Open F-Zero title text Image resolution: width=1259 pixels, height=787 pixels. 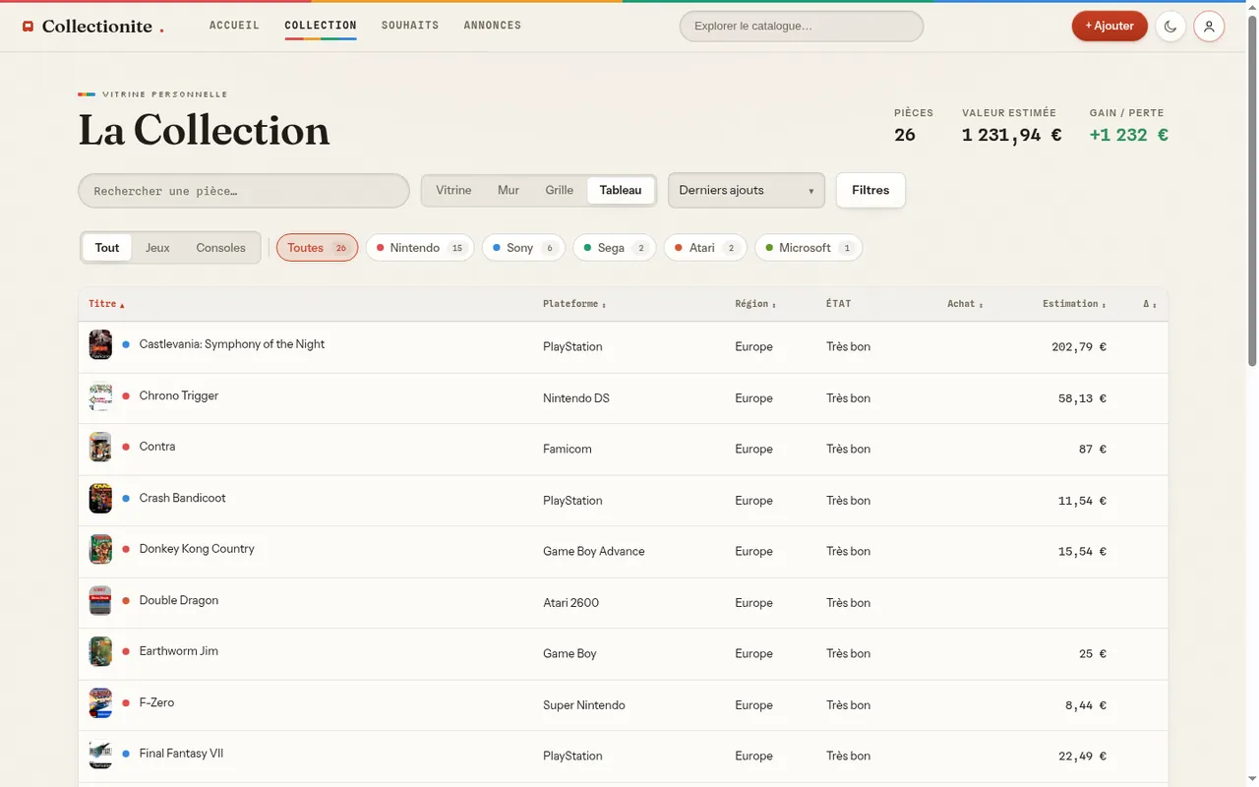156,702
